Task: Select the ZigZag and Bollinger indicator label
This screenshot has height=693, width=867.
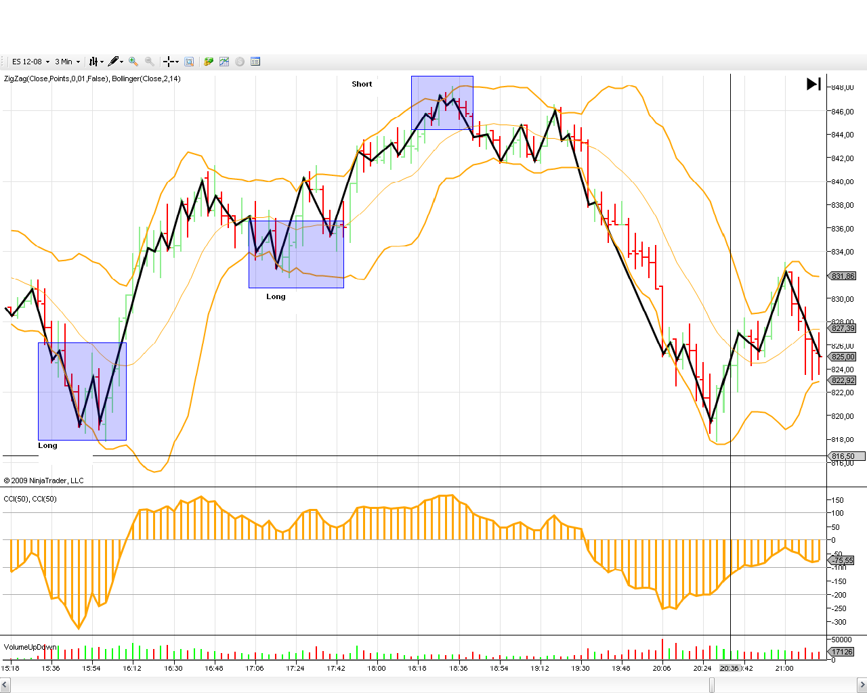Action: pos(92,79)
